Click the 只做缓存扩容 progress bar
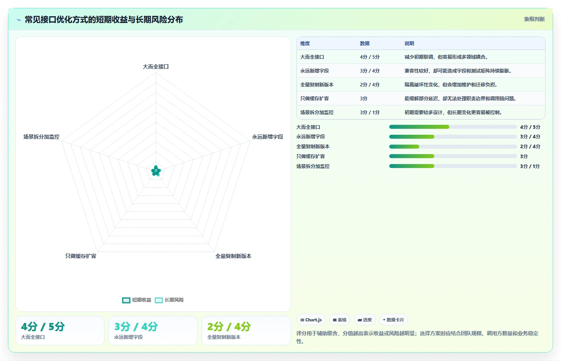This screenshot has width=561, height=361. 453,156
